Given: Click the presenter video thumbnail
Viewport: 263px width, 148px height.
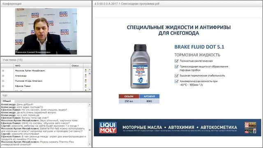Looking at the screenshot, I should pos(46,31).
